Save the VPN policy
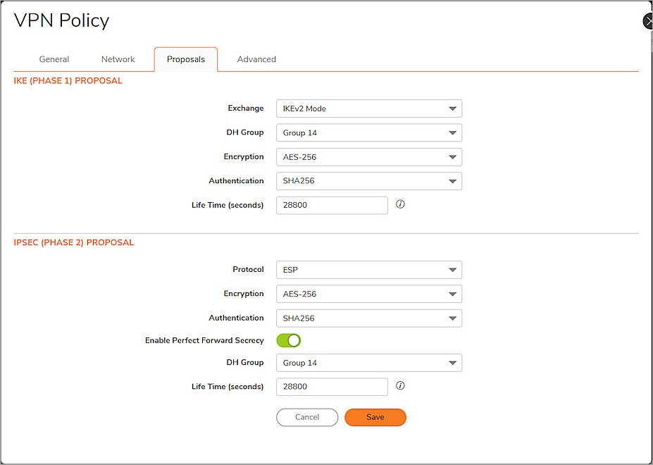 coord(375,417)
